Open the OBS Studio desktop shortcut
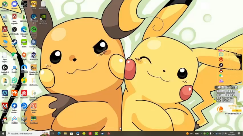Viewport: 243px width, 136px height. coord(14,31)
